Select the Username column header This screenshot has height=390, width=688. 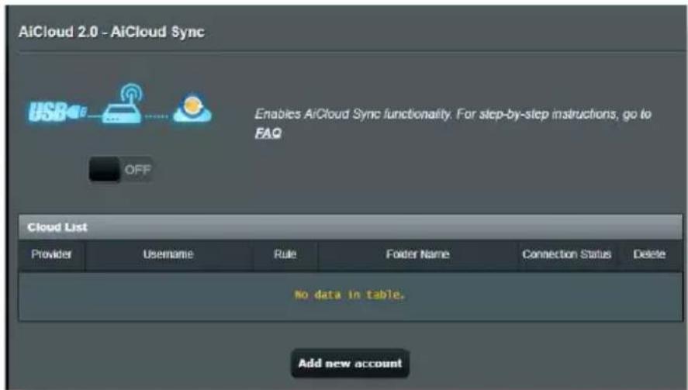pos(168,254)
